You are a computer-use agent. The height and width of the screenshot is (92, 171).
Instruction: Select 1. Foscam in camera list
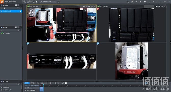coord(7,33)
